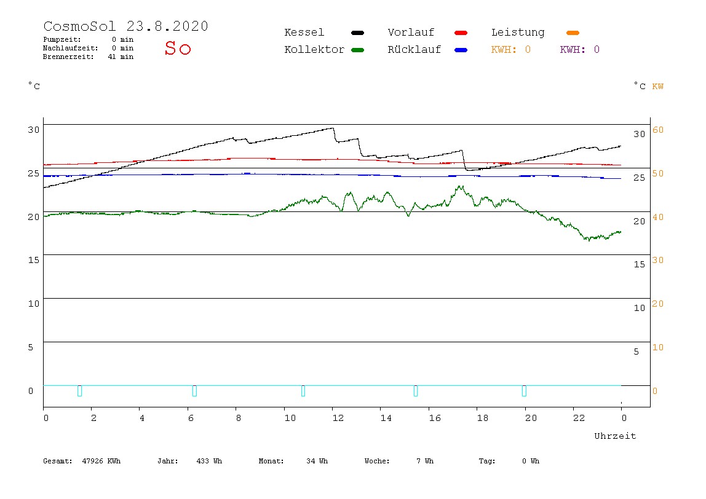Click the cyan pulse marker just before hour 20
The image size is (706, 499).
pos(524,391)
